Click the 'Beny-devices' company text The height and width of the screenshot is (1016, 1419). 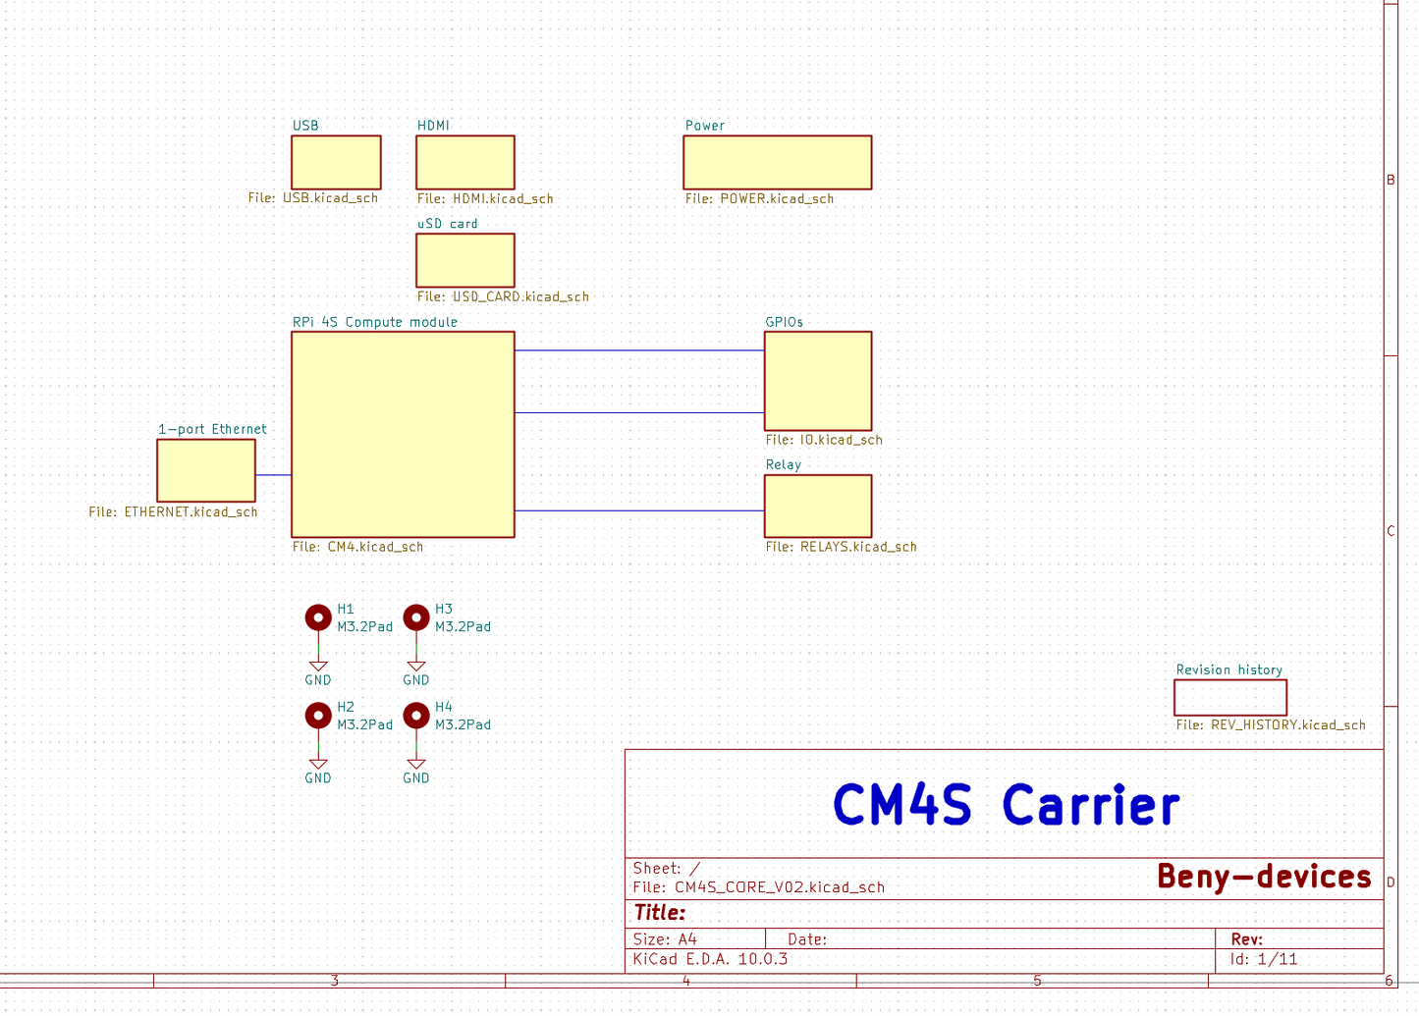click(x=1264, y=876)
